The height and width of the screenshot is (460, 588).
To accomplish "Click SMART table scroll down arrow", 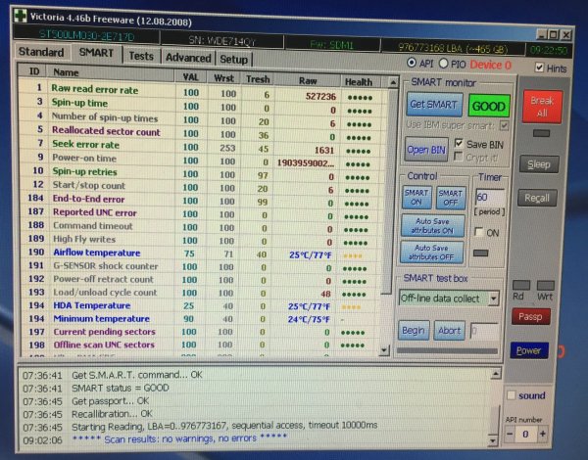I will coord(383,350).
